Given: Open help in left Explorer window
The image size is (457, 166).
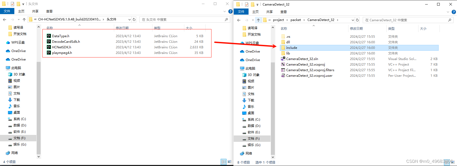Looking at the screenshot, I should (230, 11).
